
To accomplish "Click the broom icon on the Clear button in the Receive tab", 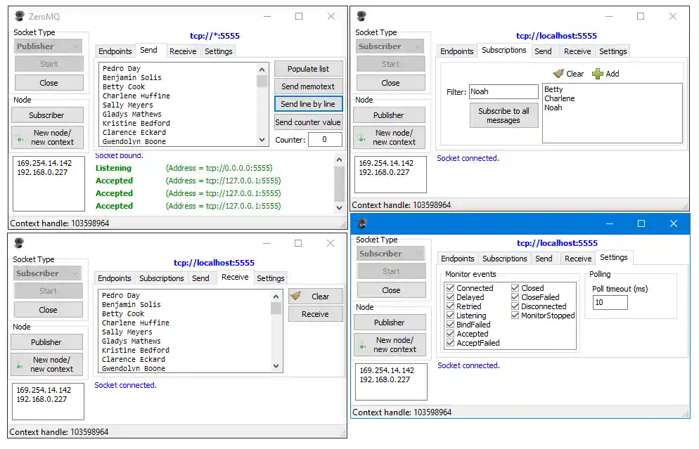I will click(x=296, y=297).
